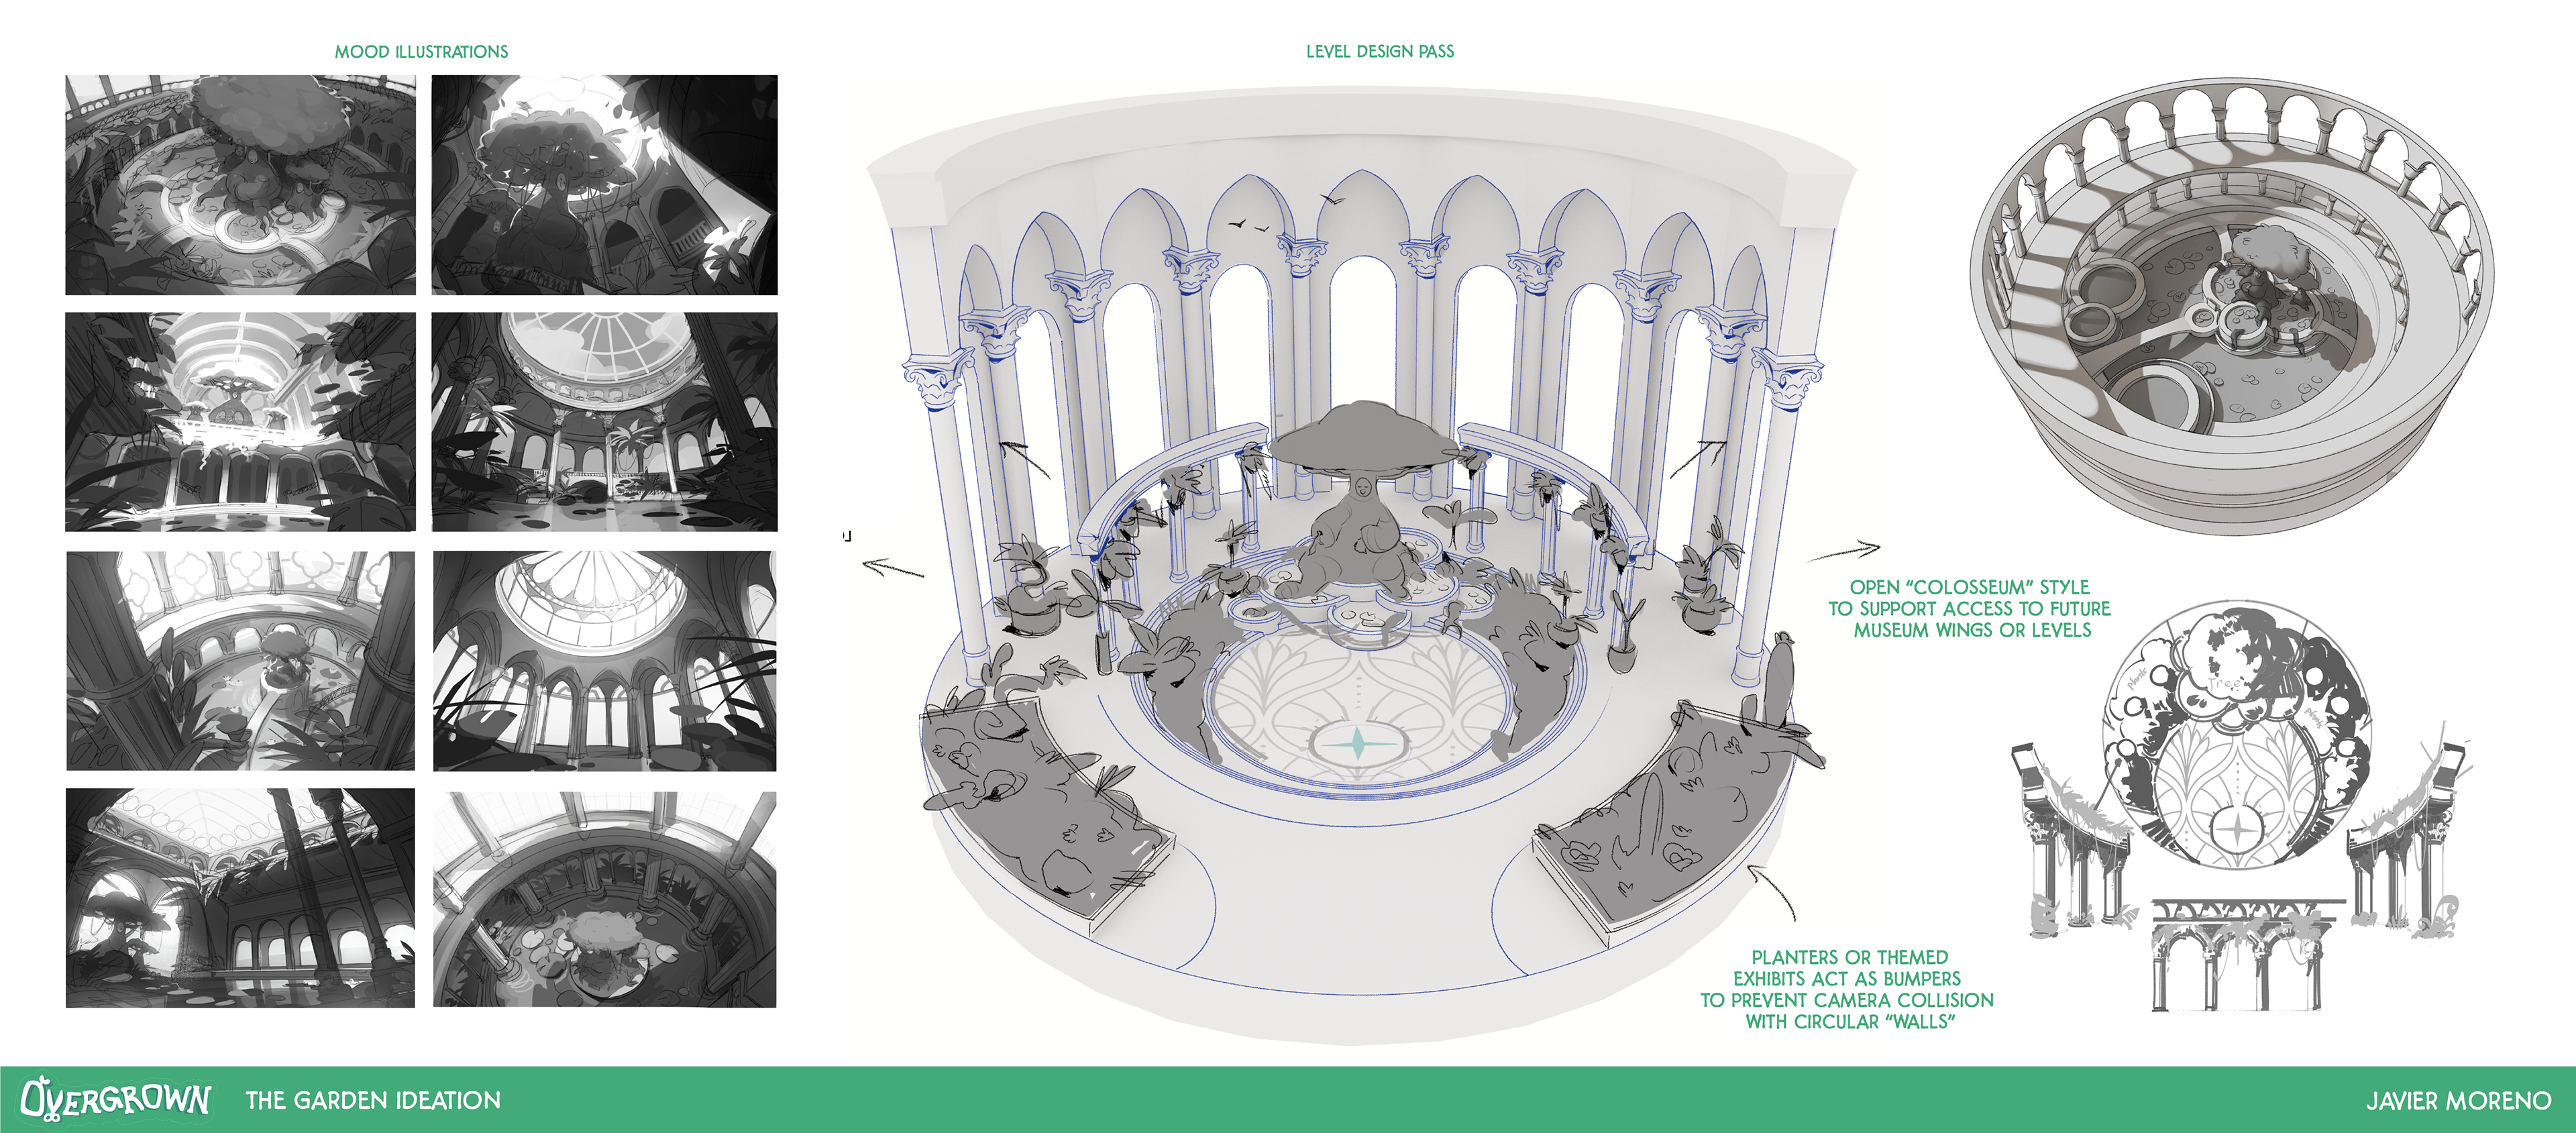Click the open colosseum style annotation text
2576x1133 pixels.
[x=1969, y=608]
